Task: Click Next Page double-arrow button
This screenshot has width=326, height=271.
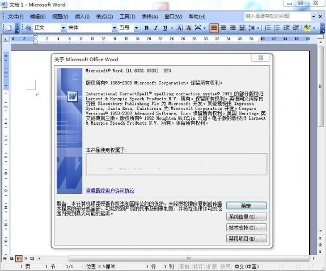Action: [320, 252]
